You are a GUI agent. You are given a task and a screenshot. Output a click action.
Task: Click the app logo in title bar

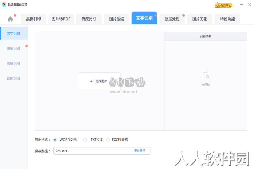pyautogui.click(x=4, y=4)
